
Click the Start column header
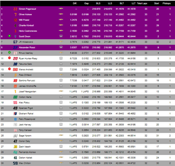pos(156,3)
